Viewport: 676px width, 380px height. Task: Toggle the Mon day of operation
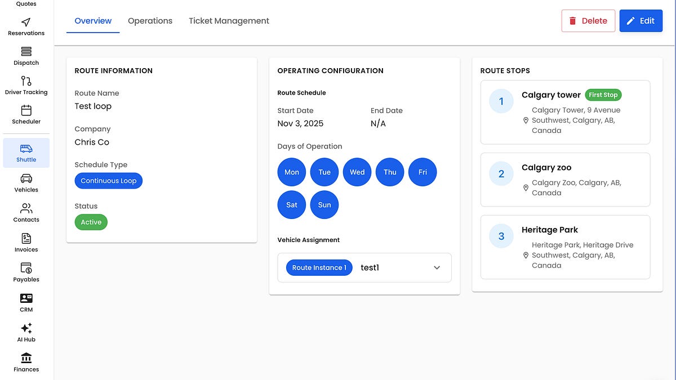coord(292,172)
